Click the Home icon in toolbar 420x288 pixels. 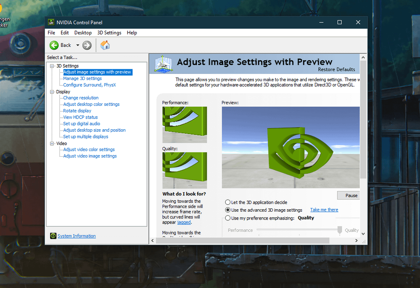(105, 45)
